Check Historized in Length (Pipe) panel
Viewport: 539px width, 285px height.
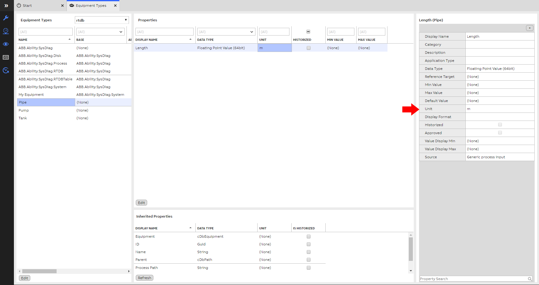pyautogui.click(x=500, y=125)
